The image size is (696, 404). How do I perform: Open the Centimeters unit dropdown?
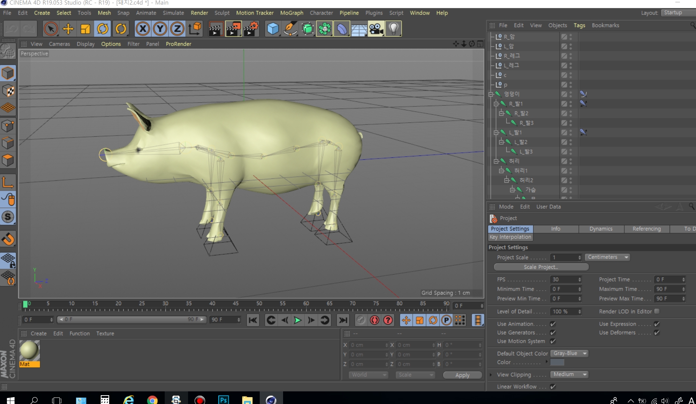tap(608, 257)
